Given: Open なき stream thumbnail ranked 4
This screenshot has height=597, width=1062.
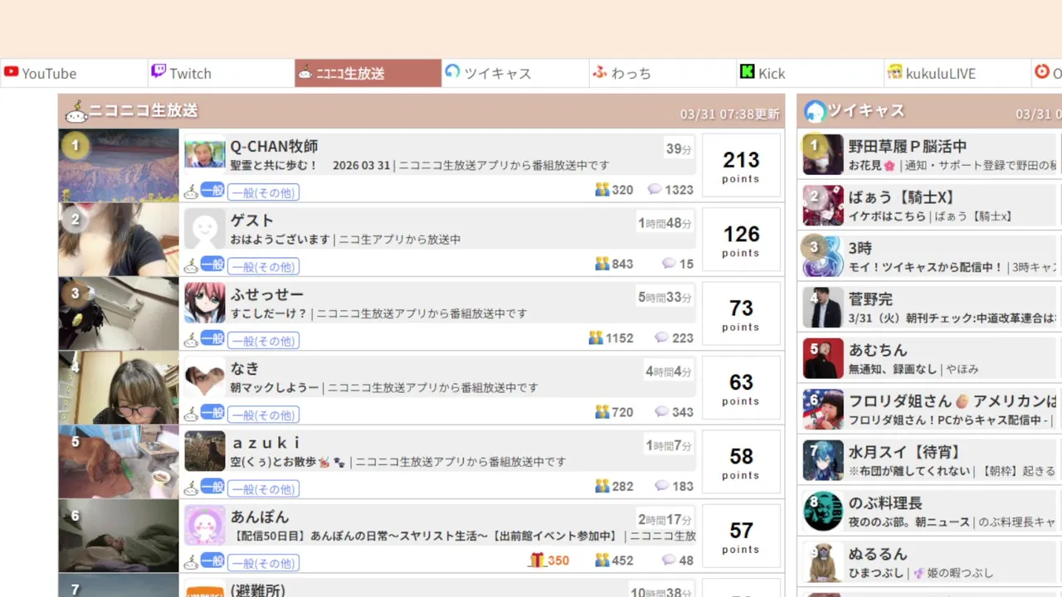Looking at the screenshot, I should [119, 388].
